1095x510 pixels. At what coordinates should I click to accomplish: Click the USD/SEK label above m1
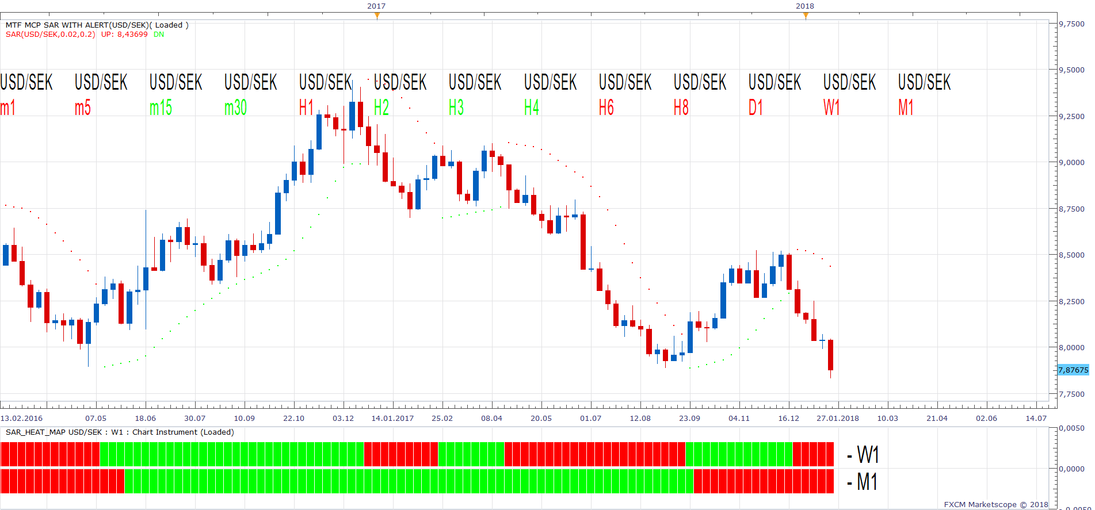coord(26,82)
